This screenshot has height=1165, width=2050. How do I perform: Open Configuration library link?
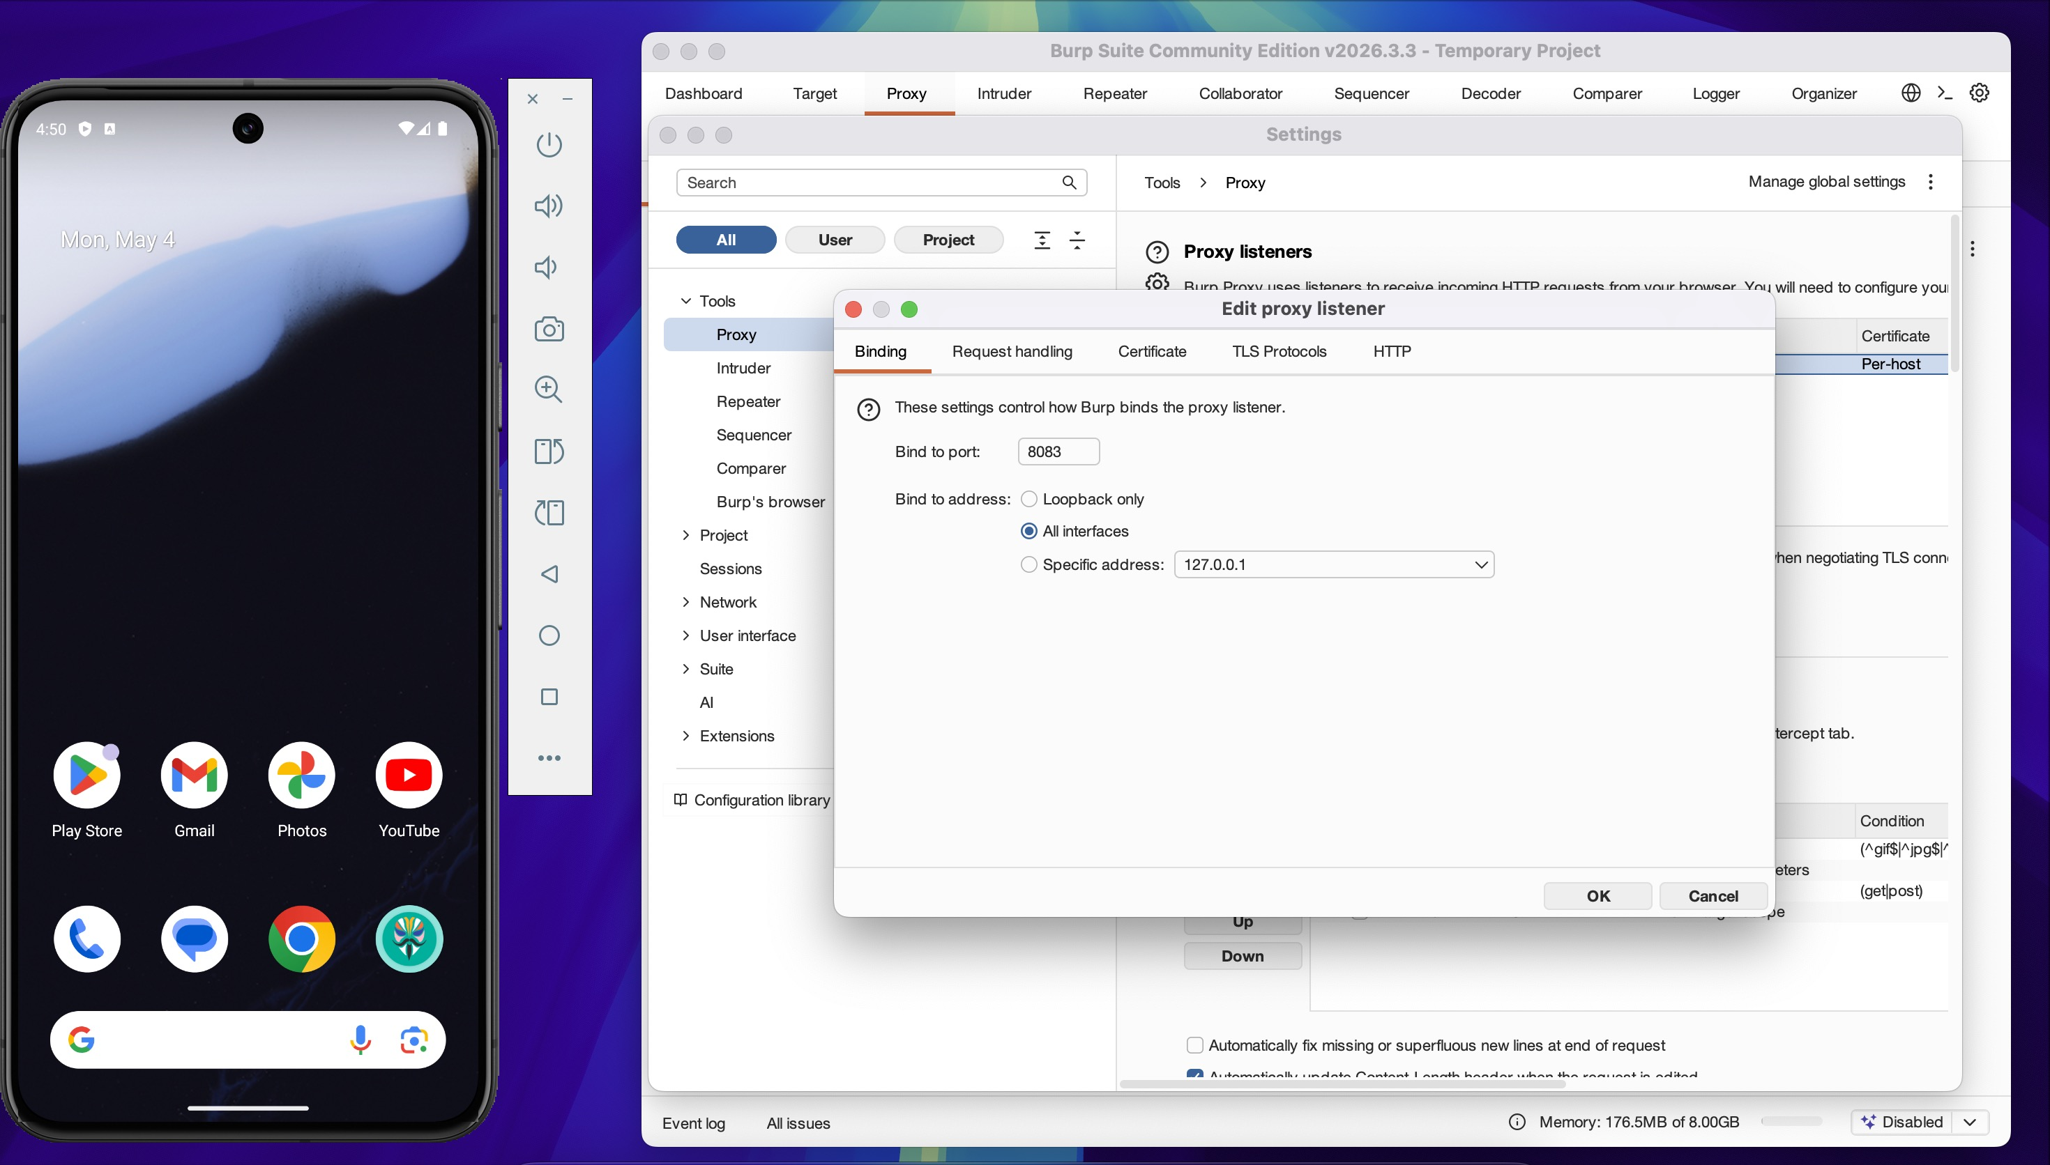pos(752,800)
